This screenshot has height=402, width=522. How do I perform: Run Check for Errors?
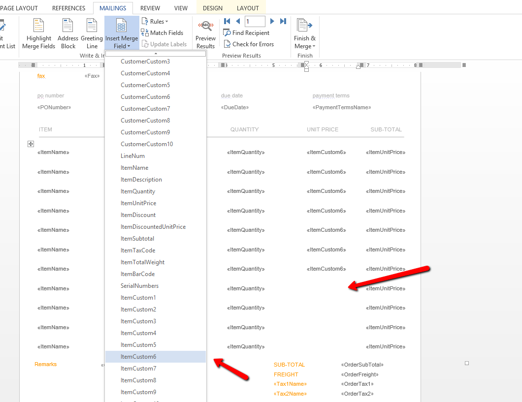249,44
